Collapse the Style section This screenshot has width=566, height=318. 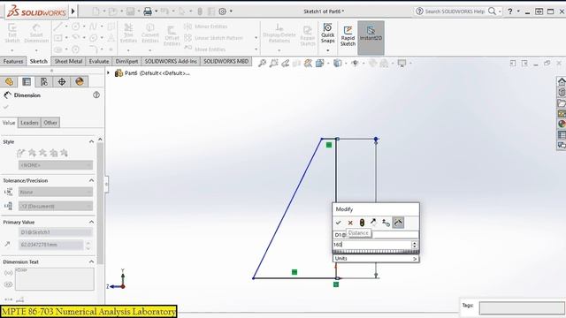point(91,141)
